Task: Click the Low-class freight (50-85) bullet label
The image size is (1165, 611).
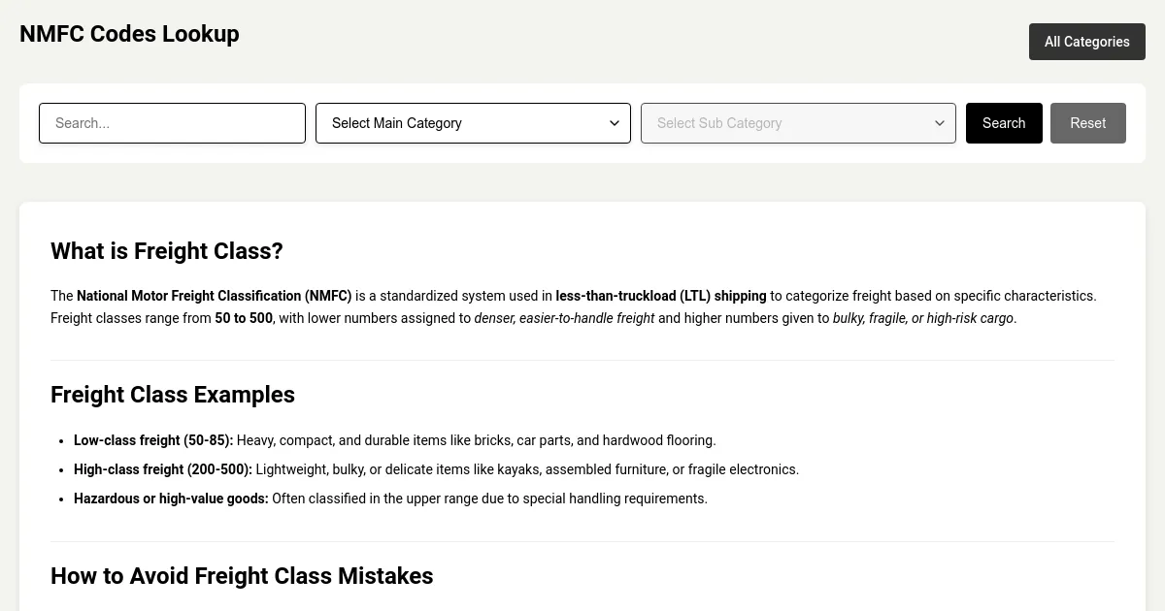Action: click(153, 440)
